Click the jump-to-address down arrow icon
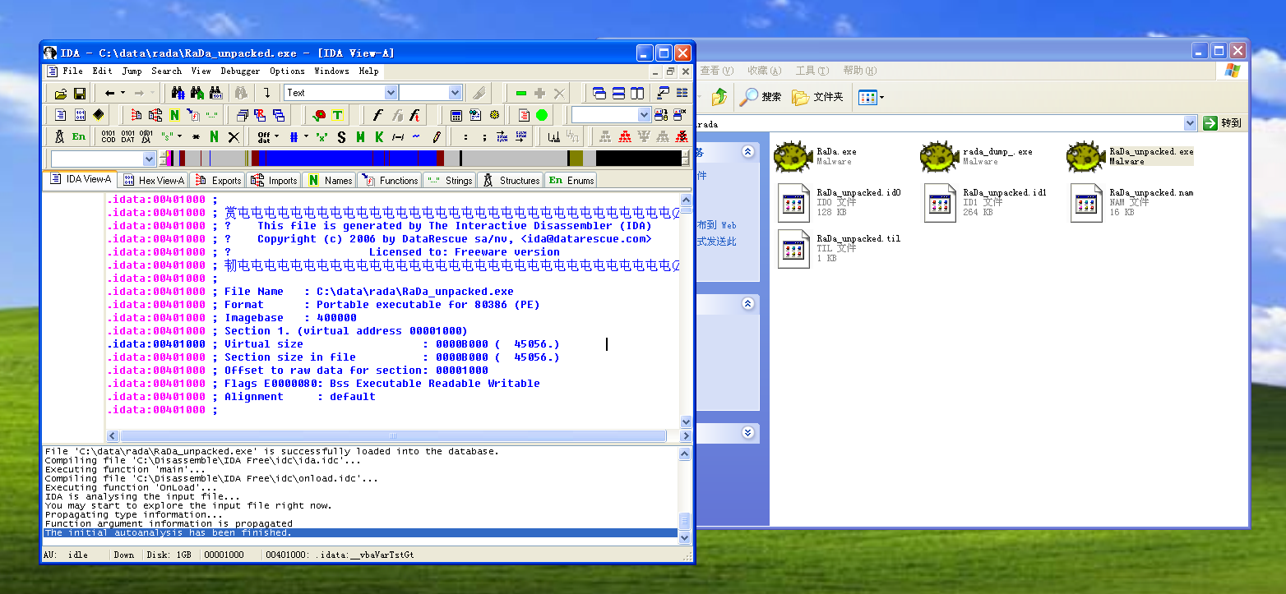Screen dimensions: 1286x594 point(267,93)
